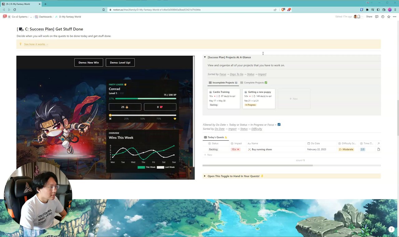Select the Today's Quests view tab
This screenshot has height=237, width=399.
pyautogui.click(x=216, y=137)
